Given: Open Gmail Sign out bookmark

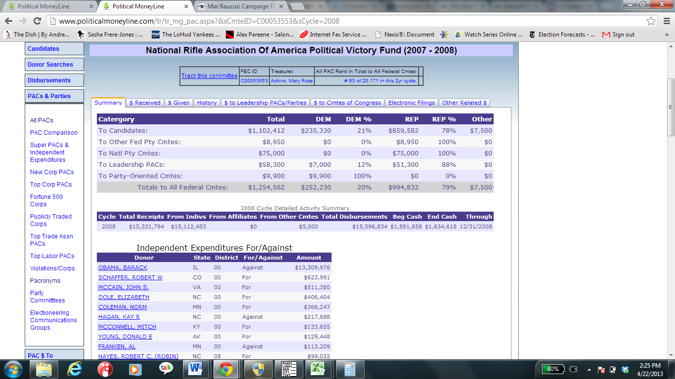Looking at the screenshot, I should pos(618,35).
